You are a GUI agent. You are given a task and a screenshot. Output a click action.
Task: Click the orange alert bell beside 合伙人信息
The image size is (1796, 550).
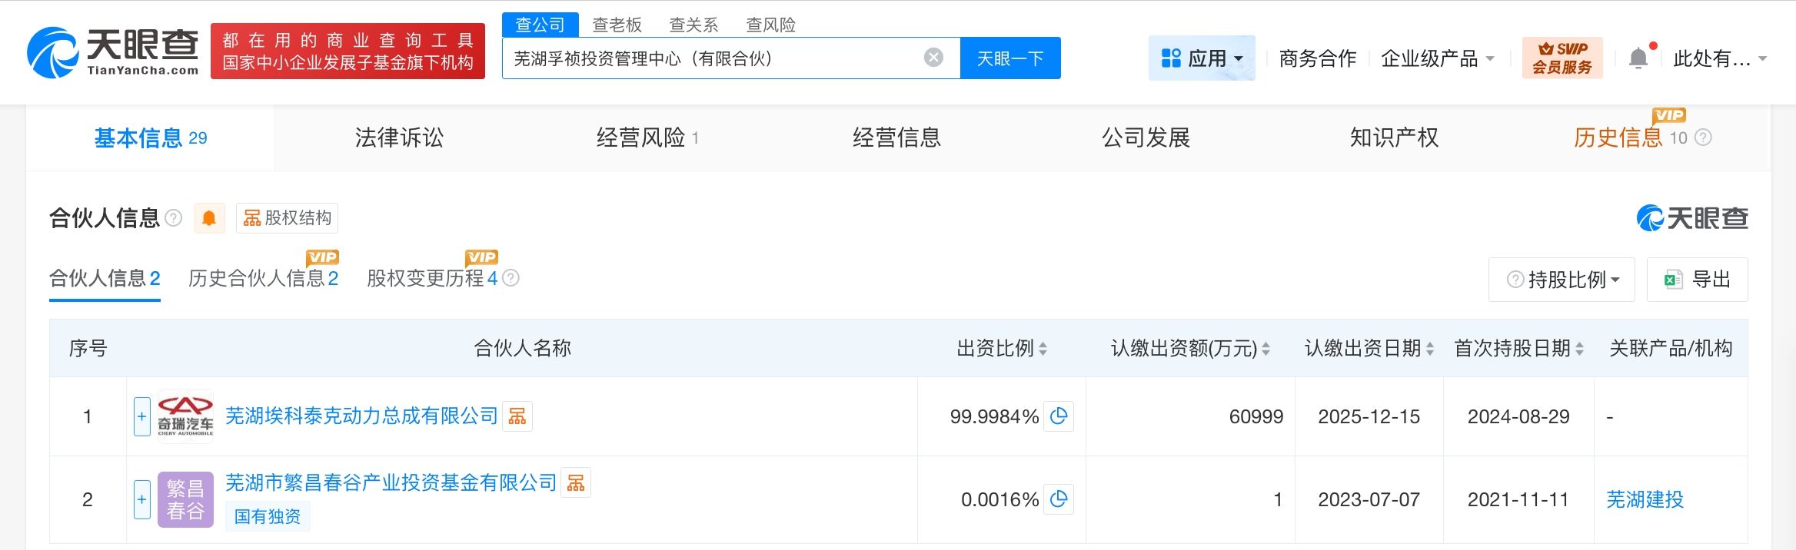tap(208, 219)
